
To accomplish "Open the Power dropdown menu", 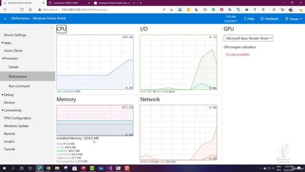I will click(294, 19).
